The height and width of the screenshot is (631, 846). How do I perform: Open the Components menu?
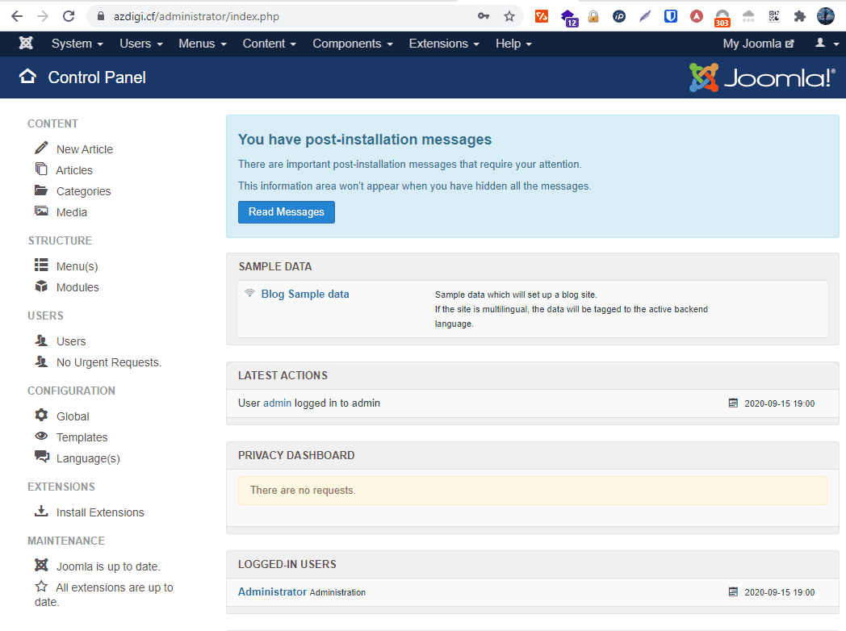click(353, 44)
